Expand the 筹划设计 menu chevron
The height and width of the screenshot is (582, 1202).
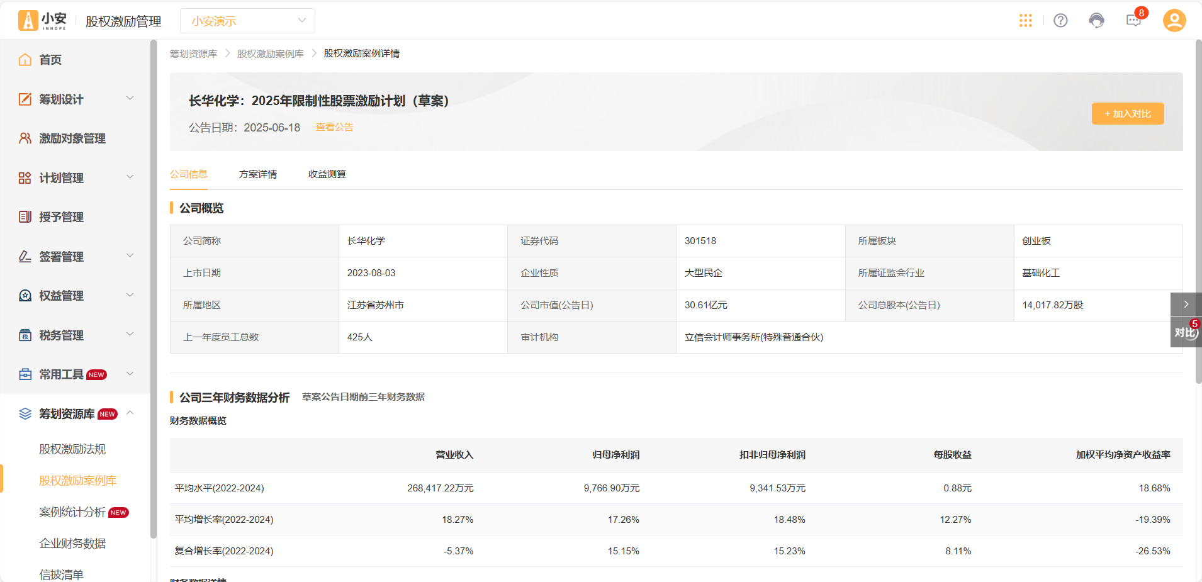point(130,98)
